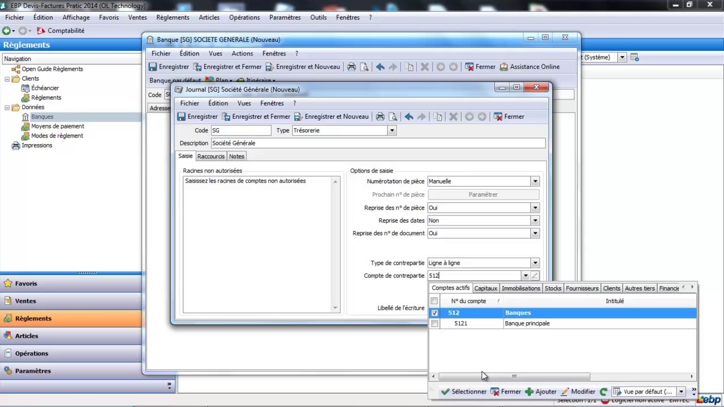Open the Vues menu in Journal window
Viewport: 724px width, 407px height.
coord(244,103)
